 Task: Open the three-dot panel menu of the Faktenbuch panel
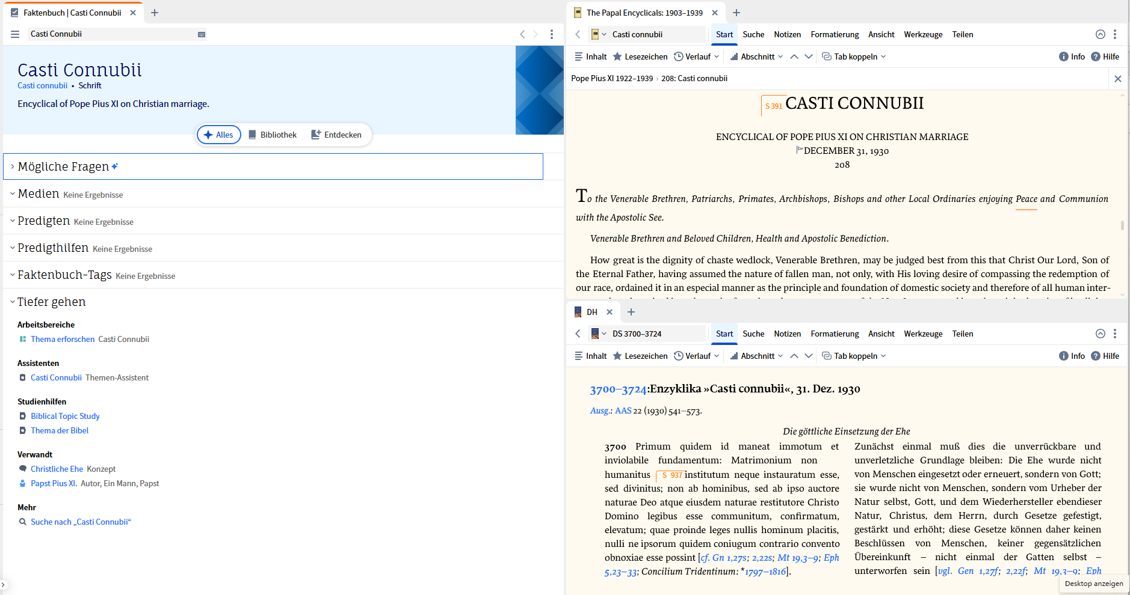(x=552, y=34)
